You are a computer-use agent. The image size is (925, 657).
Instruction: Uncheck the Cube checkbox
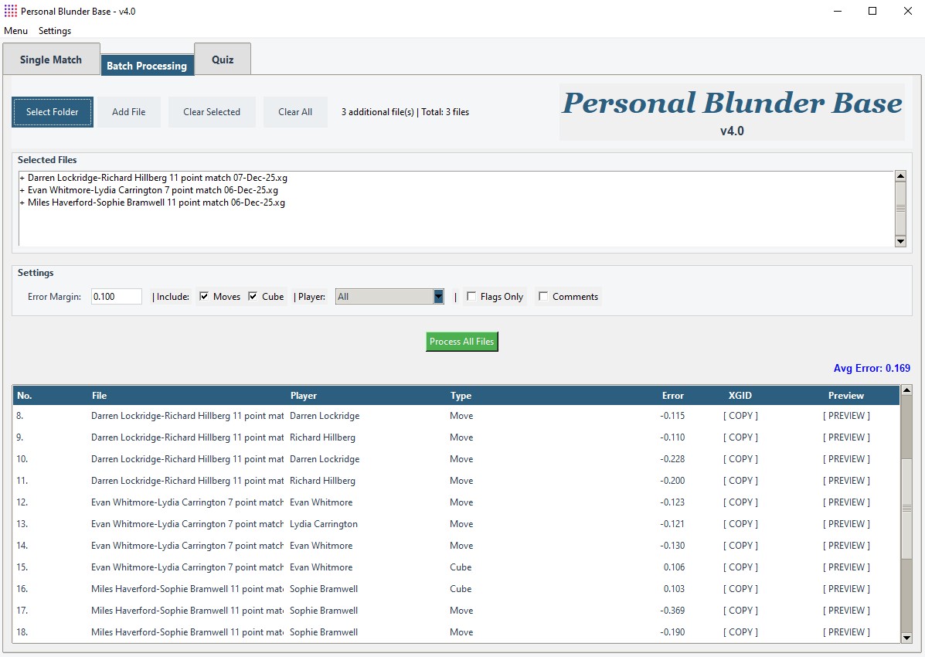(253, 297)
